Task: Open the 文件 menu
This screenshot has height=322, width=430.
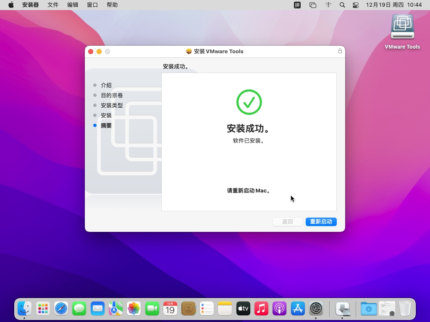Action: (53, 5)
